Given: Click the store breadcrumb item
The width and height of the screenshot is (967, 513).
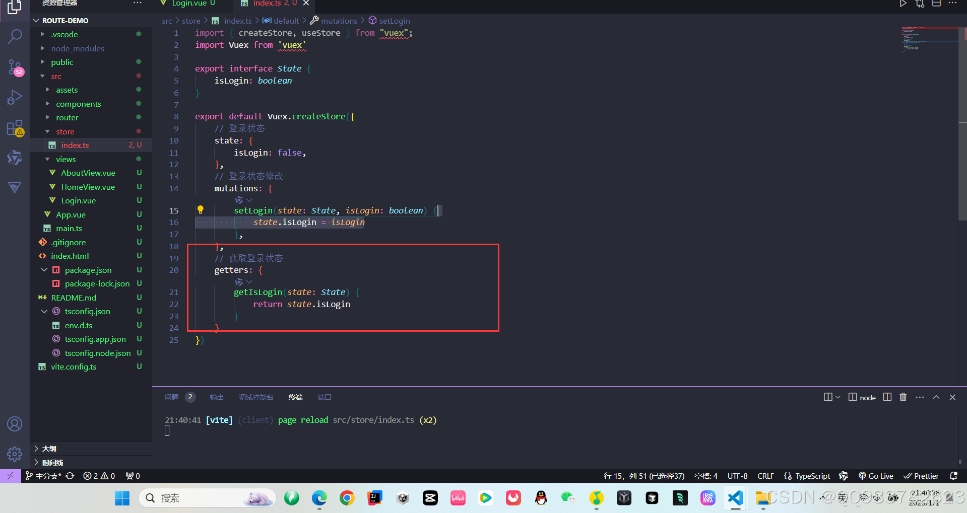Looking at the screenshot, I should pyautogui.click(x=191, y=21).
